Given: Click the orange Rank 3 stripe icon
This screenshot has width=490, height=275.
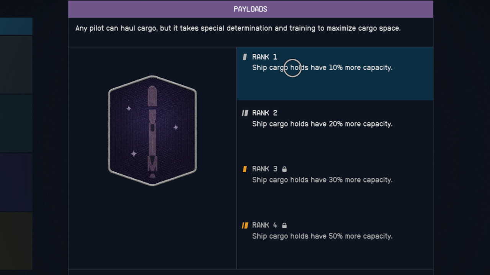Looking at the screenshot, I should (245, 169).
